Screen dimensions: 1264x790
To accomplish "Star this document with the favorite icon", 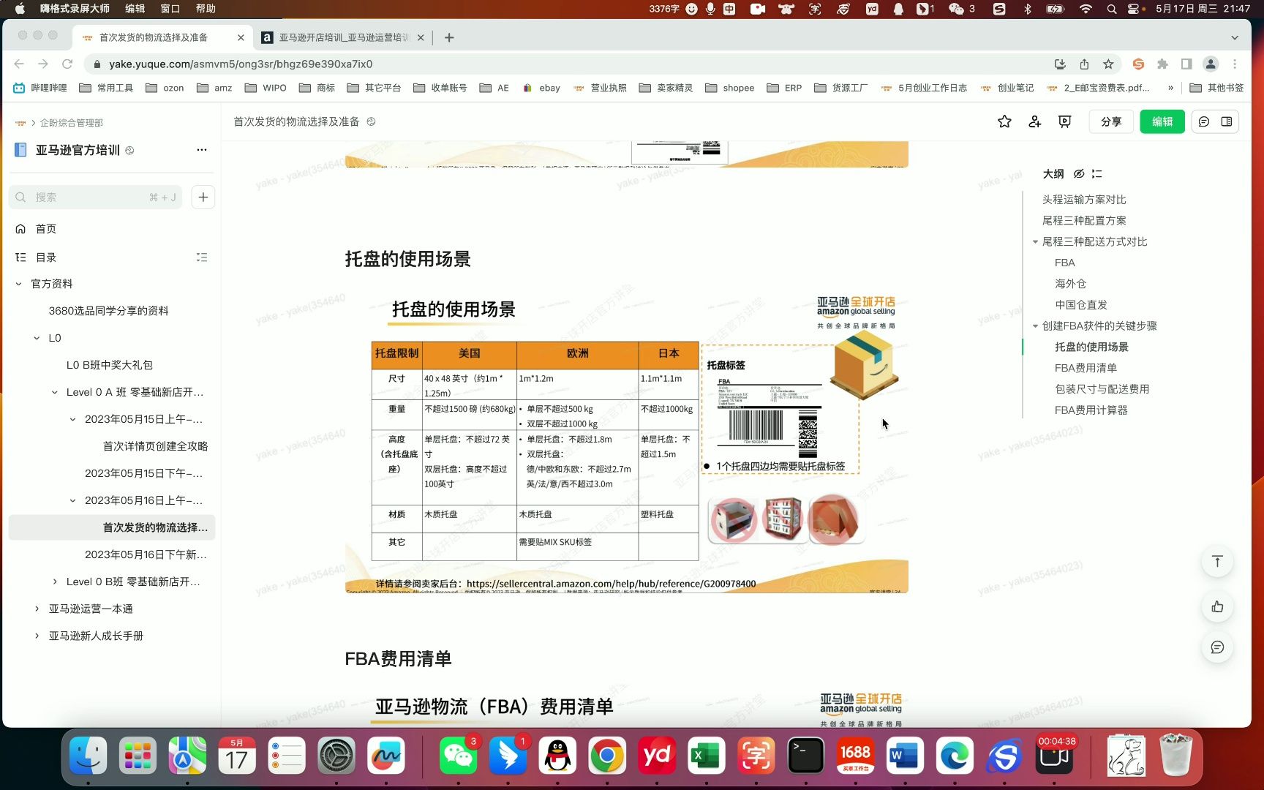I will 1004,121.
